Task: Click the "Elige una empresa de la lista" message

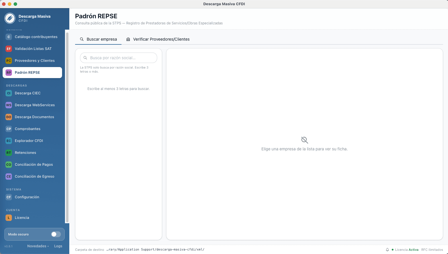Action: [x=304, y=149]
